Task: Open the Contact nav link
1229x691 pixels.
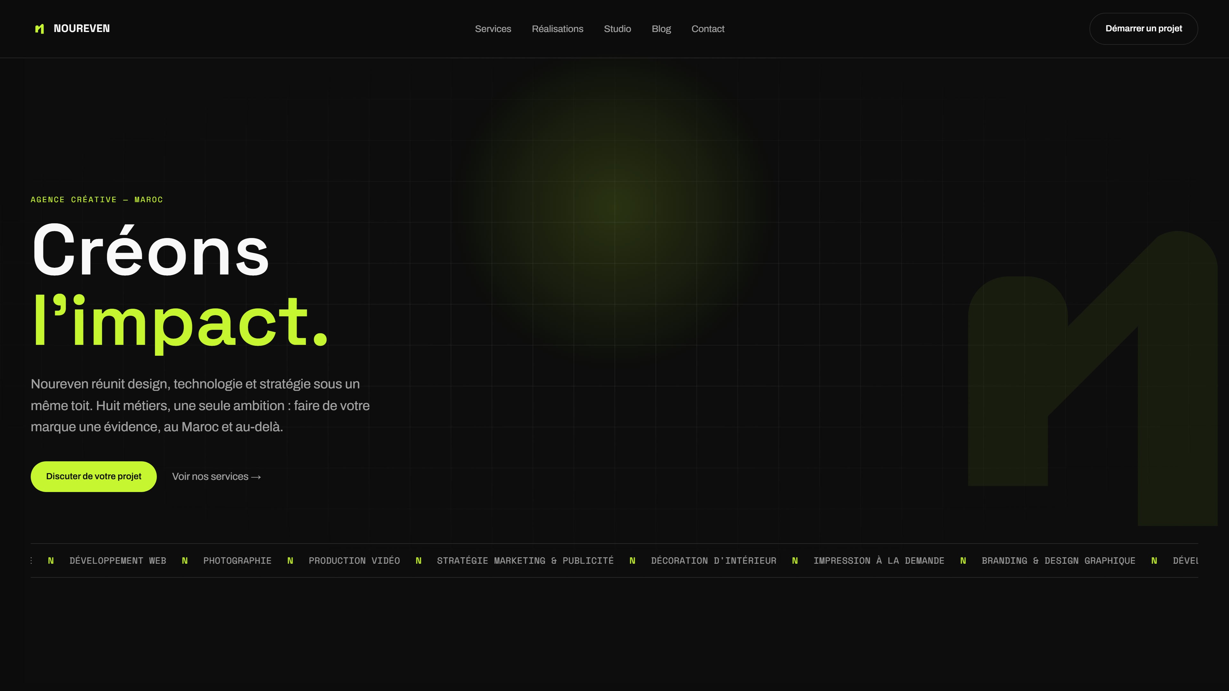Action: pyautogui.click(x=708, y=29)
